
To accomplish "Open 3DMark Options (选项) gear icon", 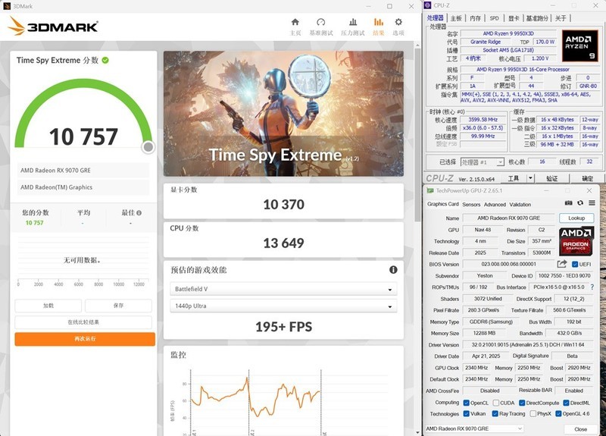I will coord(398,22).
